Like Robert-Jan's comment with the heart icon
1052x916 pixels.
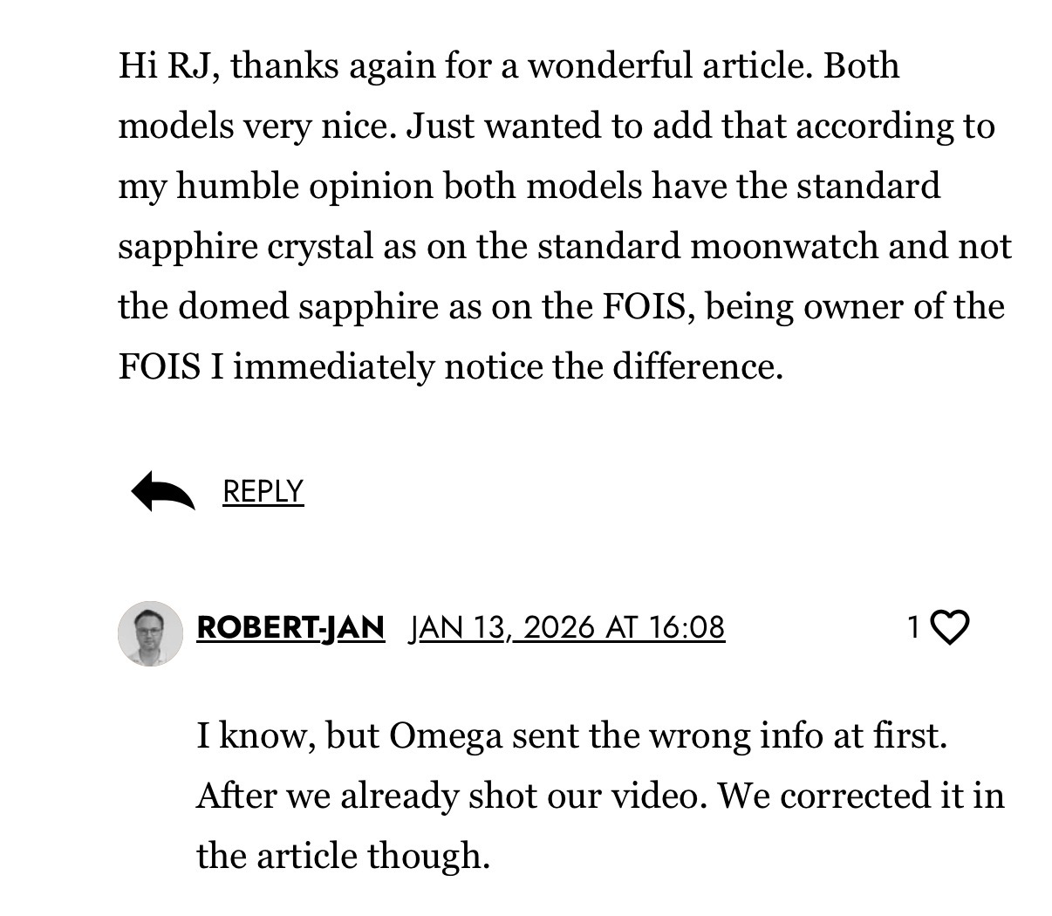[x=950, y=627]
